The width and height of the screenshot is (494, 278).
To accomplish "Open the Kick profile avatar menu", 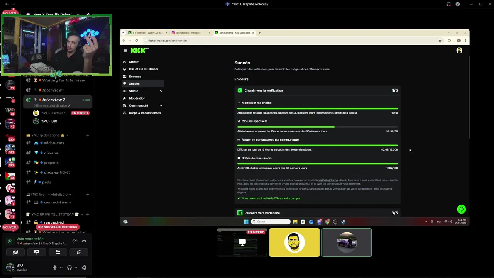I will tap(459, 50).
